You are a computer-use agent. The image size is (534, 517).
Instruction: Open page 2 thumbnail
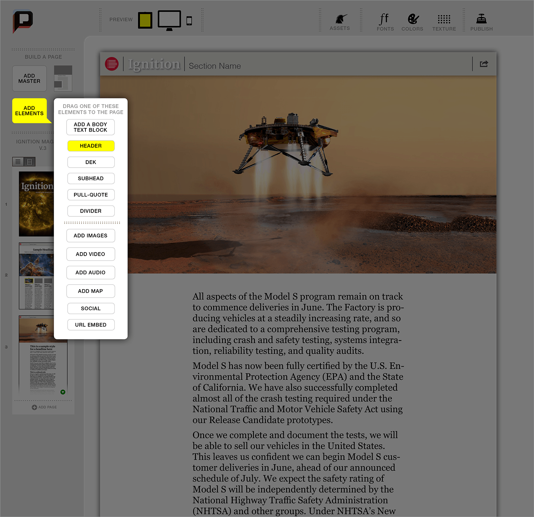click(x=36, y=276)
